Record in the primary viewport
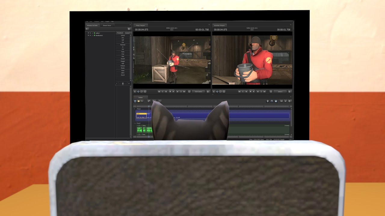This screenshot has width=385, height=216. [x=170, y=91]
